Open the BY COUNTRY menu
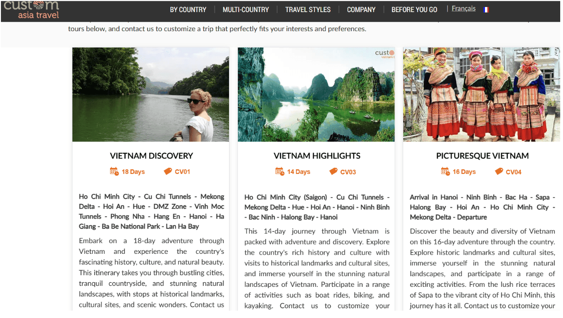The width and height of the screenshot is (563, 318). pyautogui.click(x=188, y=9)
